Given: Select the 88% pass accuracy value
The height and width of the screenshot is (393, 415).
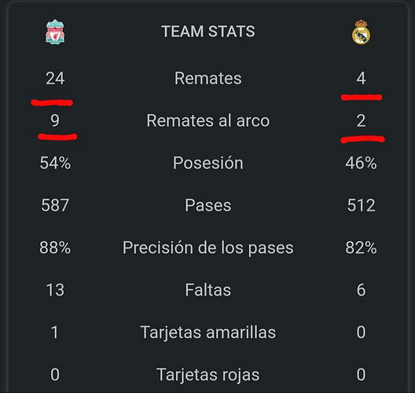Looking at the screenshot, I should 55,248.
